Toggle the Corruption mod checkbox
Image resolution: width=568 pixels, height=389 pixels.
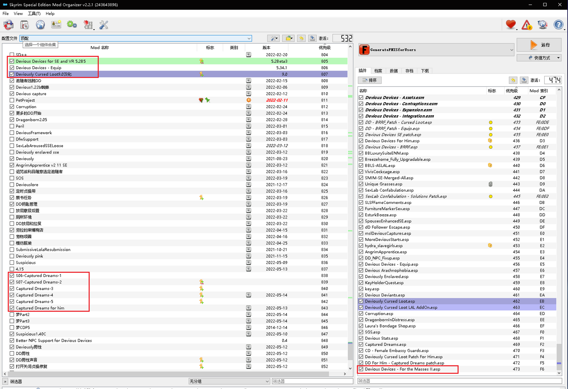[12, 107]
